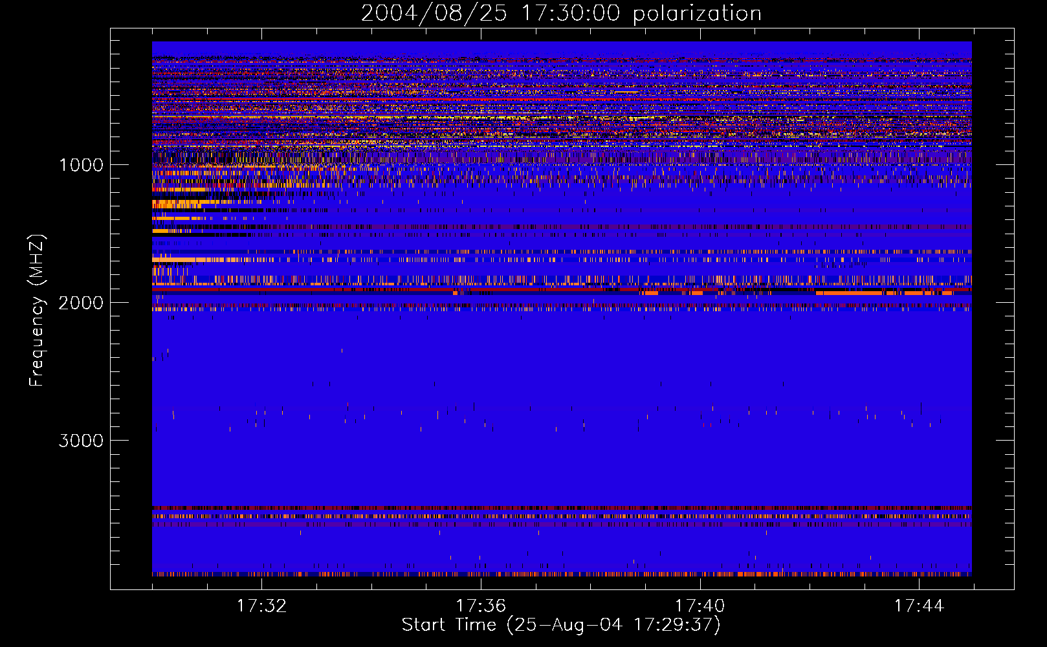Viewport: 1047px width, 647px height.
Task: Click the 'Frequency (MHZ)' axis label
Action: coord(37,311)
